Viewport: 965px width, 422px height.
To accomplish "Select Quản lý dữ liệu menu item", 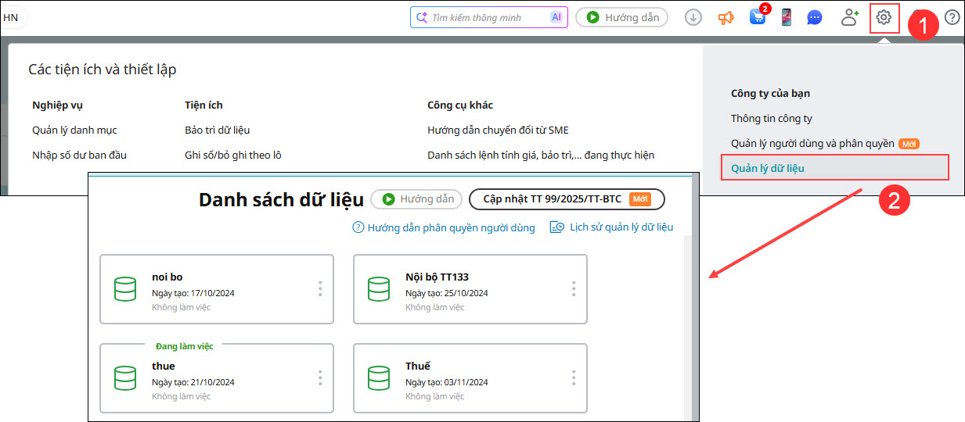I will tap(767, 168).
